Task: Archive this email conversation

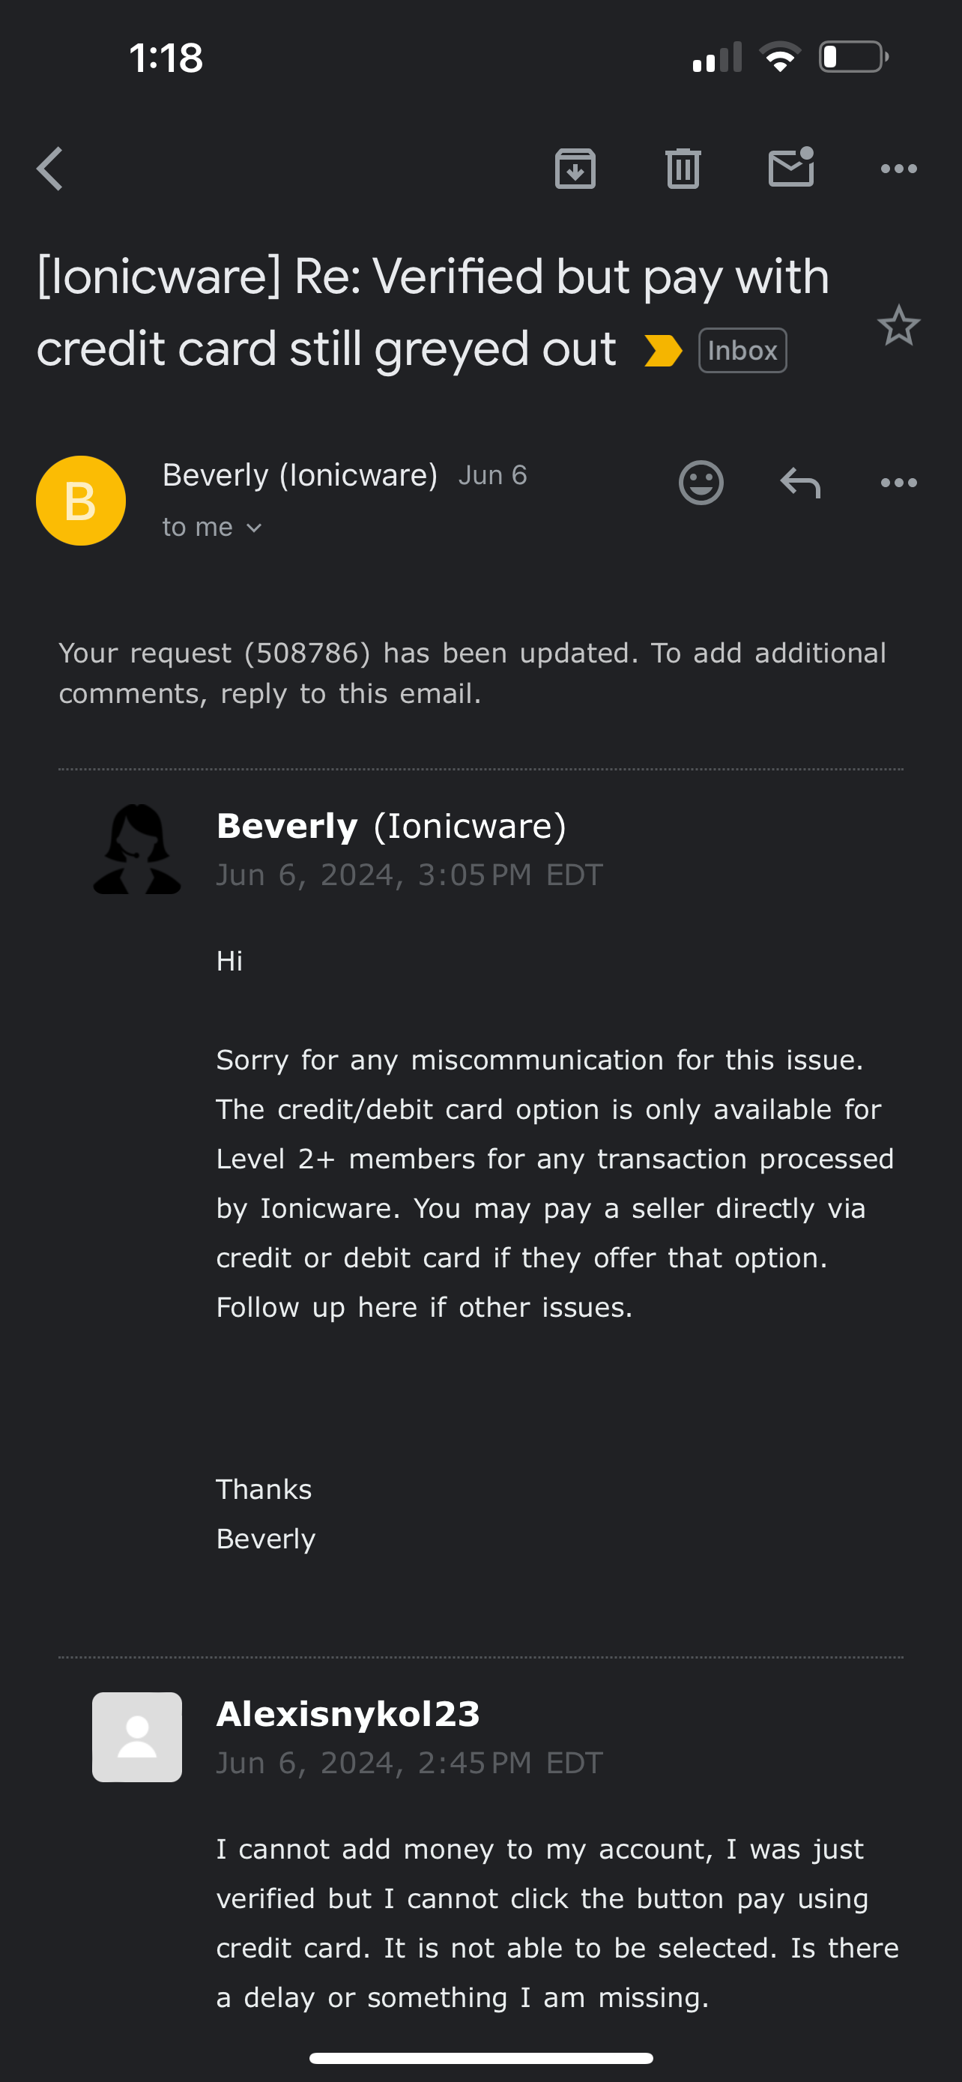Action: coord(575,169)
